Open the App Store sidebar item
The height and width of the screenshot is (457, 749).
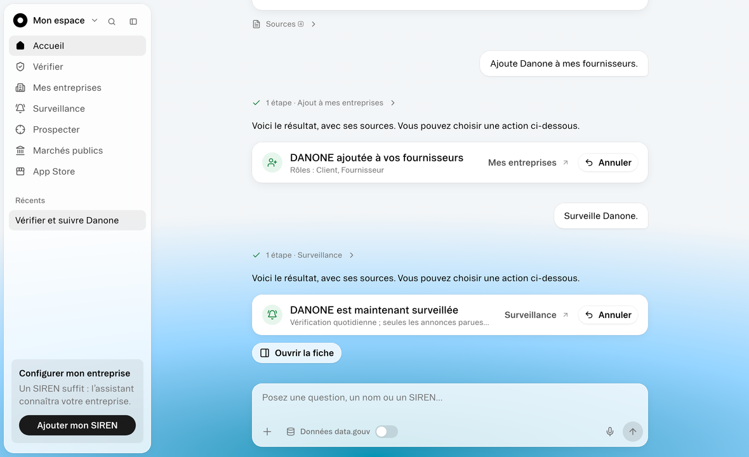click(x=77, y=172)
